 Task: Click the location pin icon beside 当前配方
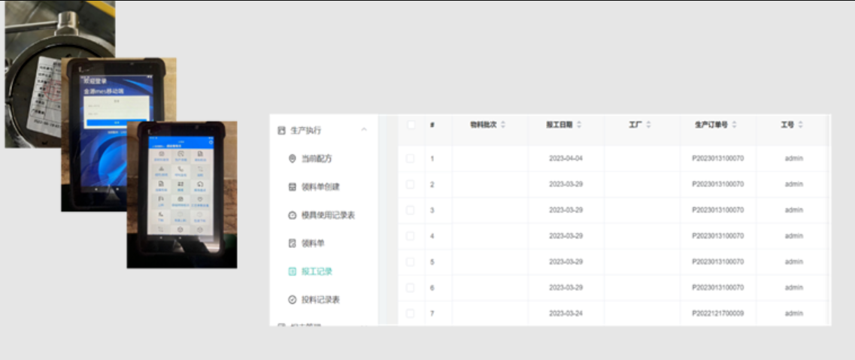click(292, 159)
